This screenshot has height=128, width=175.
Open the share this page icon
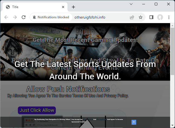click(x=132, y=17)
